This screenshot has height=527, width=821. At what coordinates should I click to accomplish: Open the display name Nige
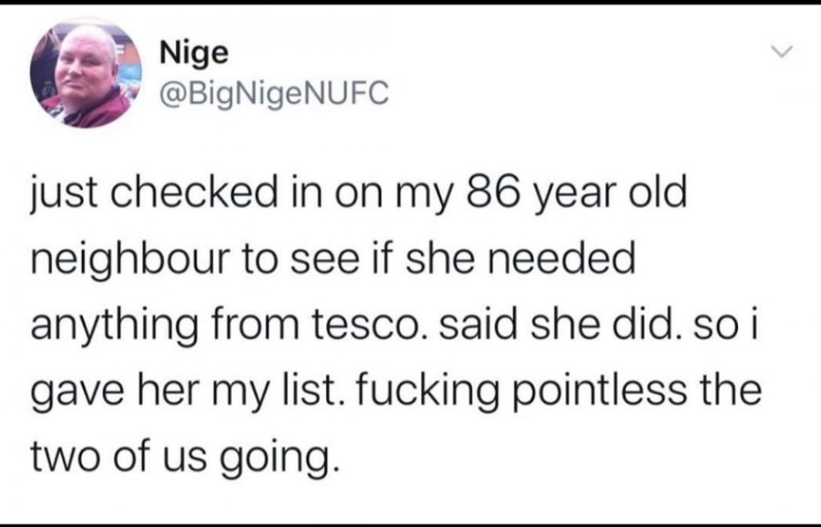(195, 54)
